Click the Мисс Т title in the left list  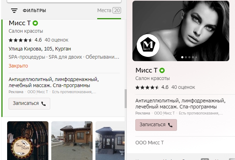point(20,23)
